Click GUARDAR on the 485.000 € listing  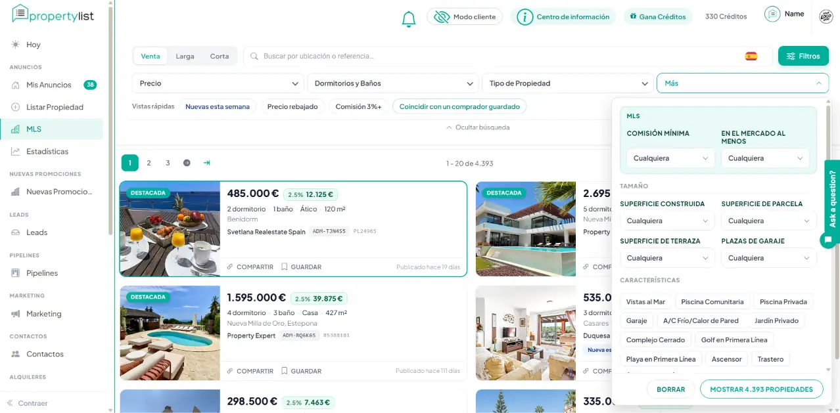tap(302, 267)
